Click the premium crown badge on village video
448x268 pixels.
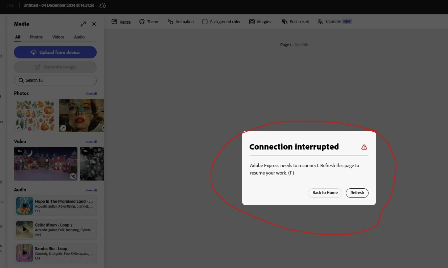73,176
